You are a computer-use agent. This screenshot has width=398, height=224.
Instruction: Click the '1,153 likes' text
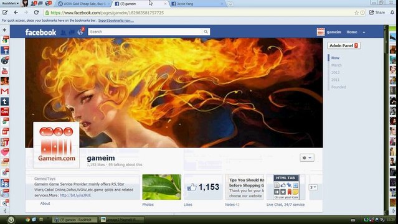click(x=96, y=165)
